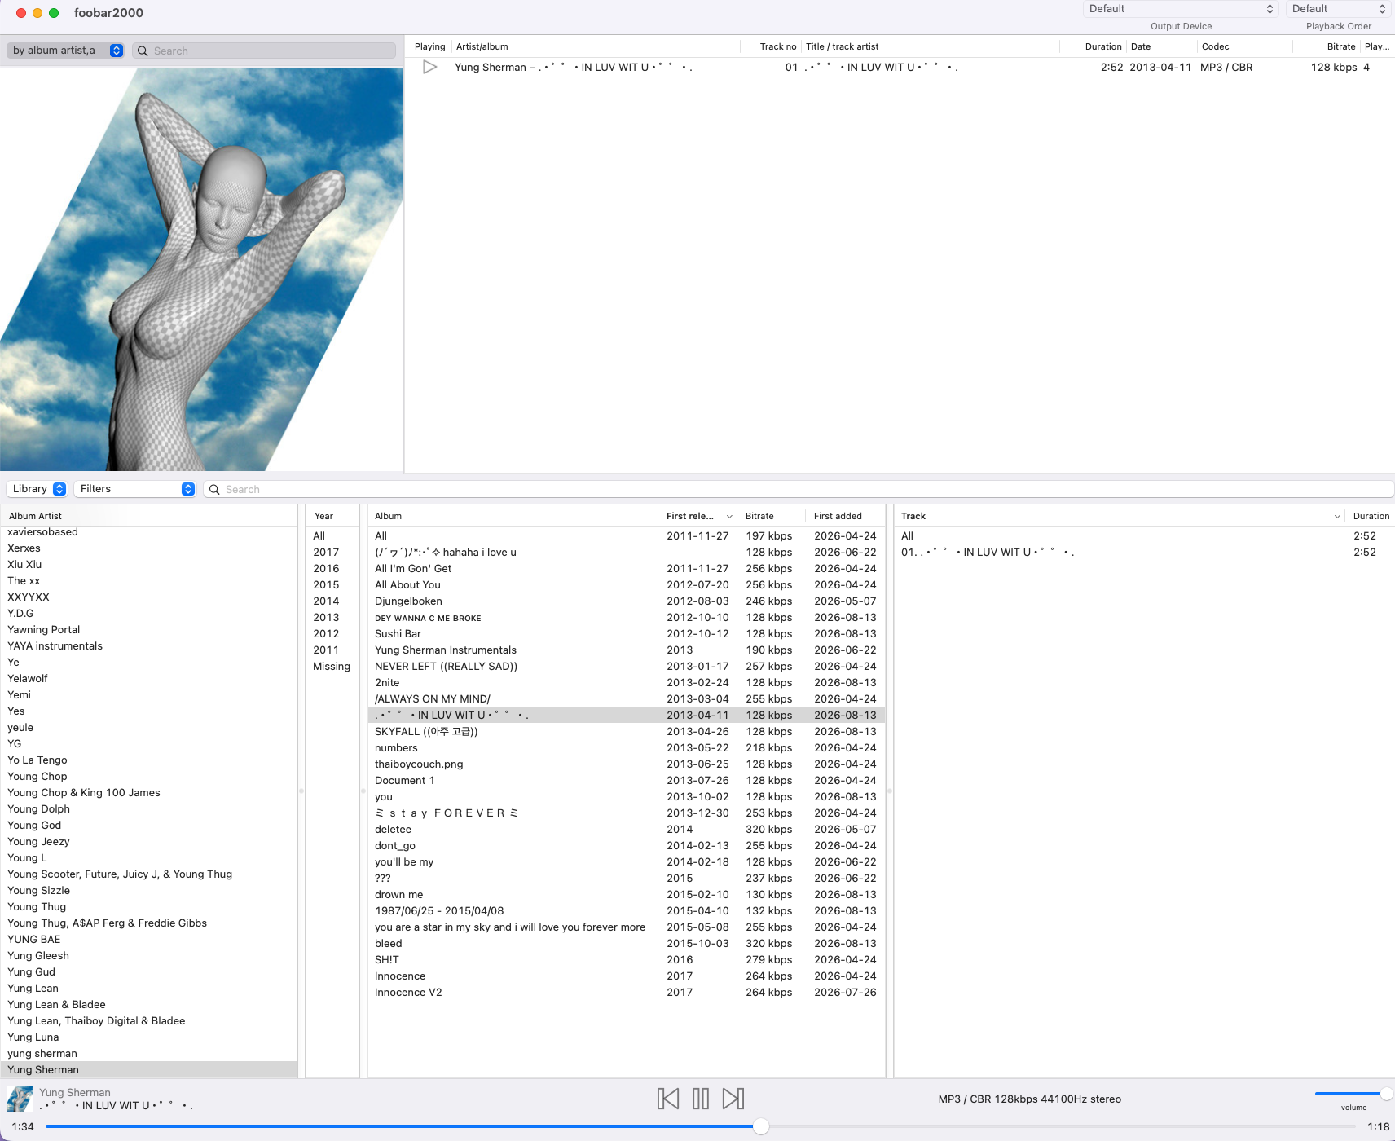1395x1141 pixels.
Task: Pause the current playback
Action: 701,1099
